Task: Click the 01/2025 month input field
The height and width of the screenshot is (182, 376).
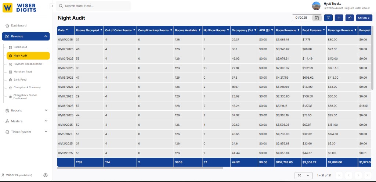Action: pyautogui.click(x=301, y=18)
